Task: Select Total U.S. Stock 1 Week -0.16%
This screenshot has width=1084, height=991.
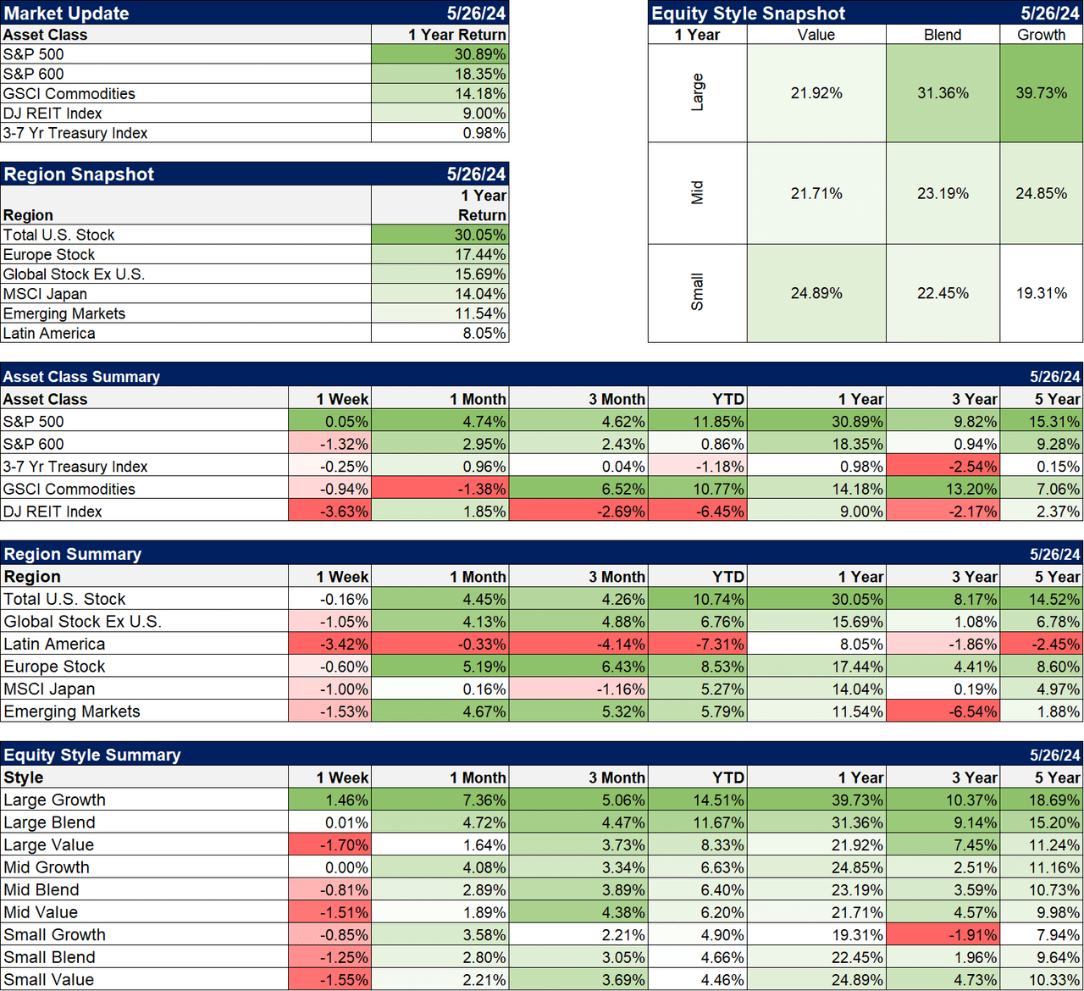Action: click(329, 599)
